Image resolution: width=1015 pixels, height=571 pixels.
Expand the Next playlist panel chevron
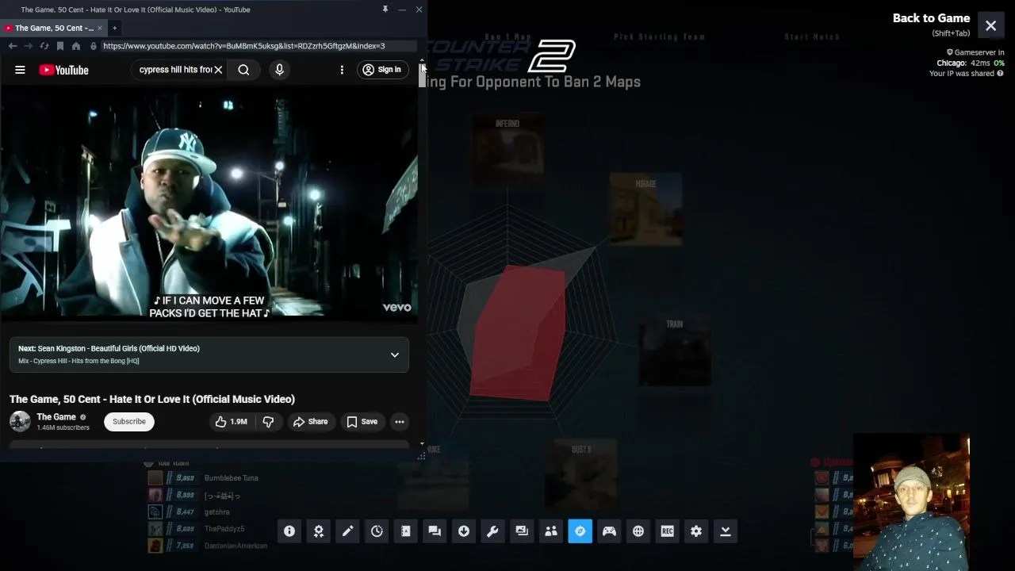(x=395, y=354)
